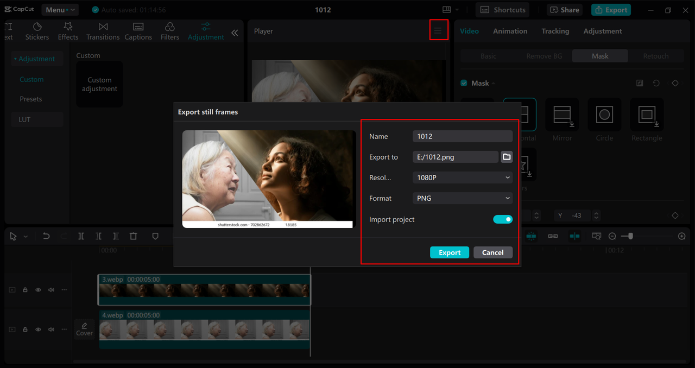The image size is (695, 368).
Task: Open the Menu in the top bar
Action: [x=60, y=9]
